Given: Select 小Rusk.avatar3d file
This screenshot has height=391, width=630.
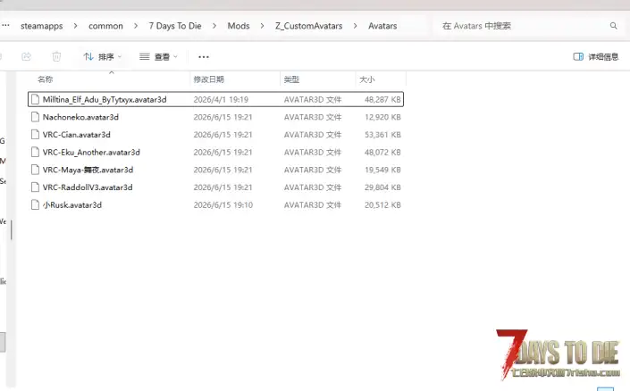Looking at the screenshot, I should 215,205.
